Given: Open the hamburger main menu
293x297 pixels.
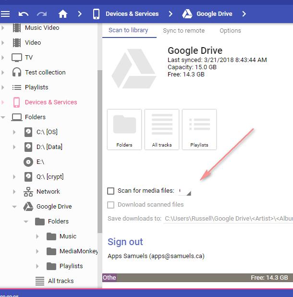Looking at the screenshot, I should click(x=5, y=14).
